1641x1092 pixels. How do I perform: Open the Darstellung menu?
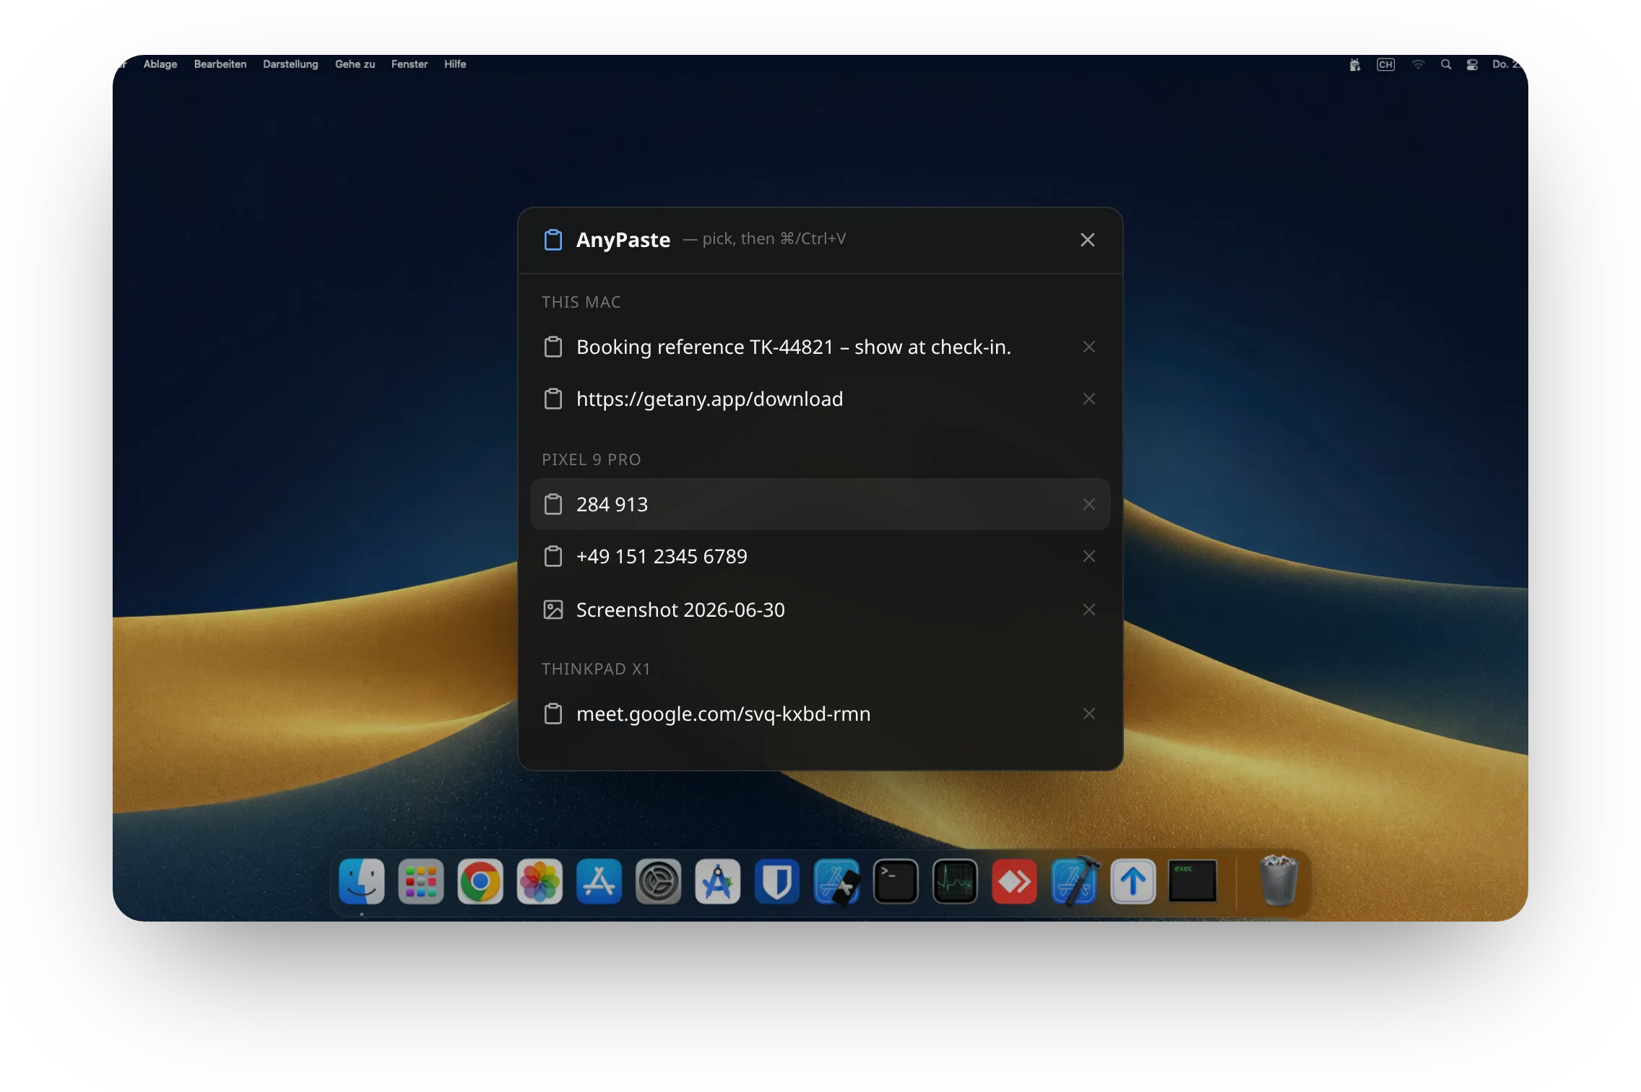pos(290,64)
